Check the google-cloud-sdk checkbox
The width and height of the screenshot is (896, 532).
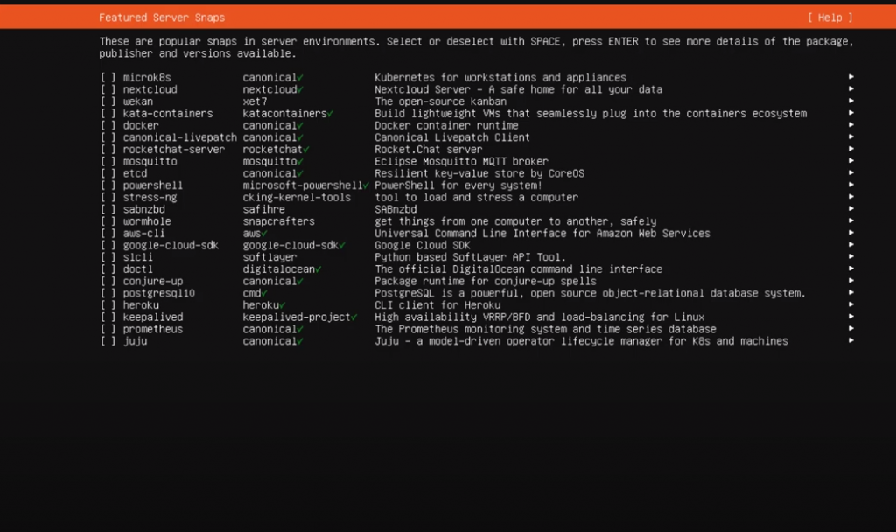[x=108, y=245]
